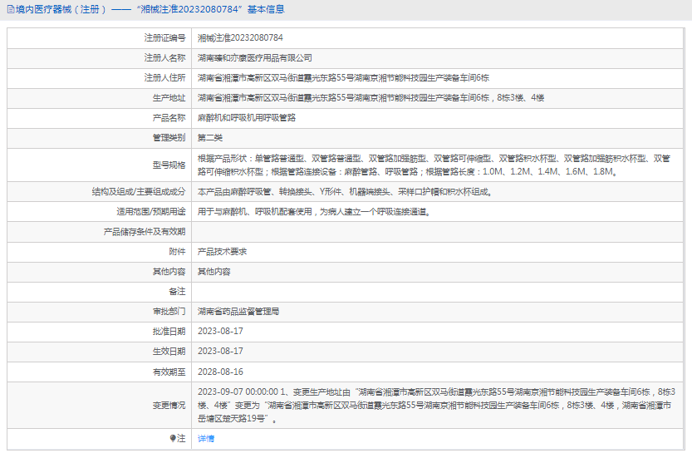Click the expiry date 2028-08-16
Viewport: 692px width, 453px height.
220,372
